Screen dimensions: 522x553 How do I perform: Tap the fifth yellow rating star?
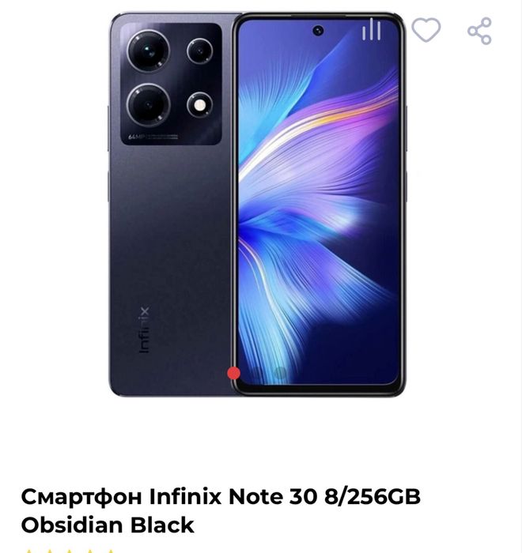[x=111, y=551]
